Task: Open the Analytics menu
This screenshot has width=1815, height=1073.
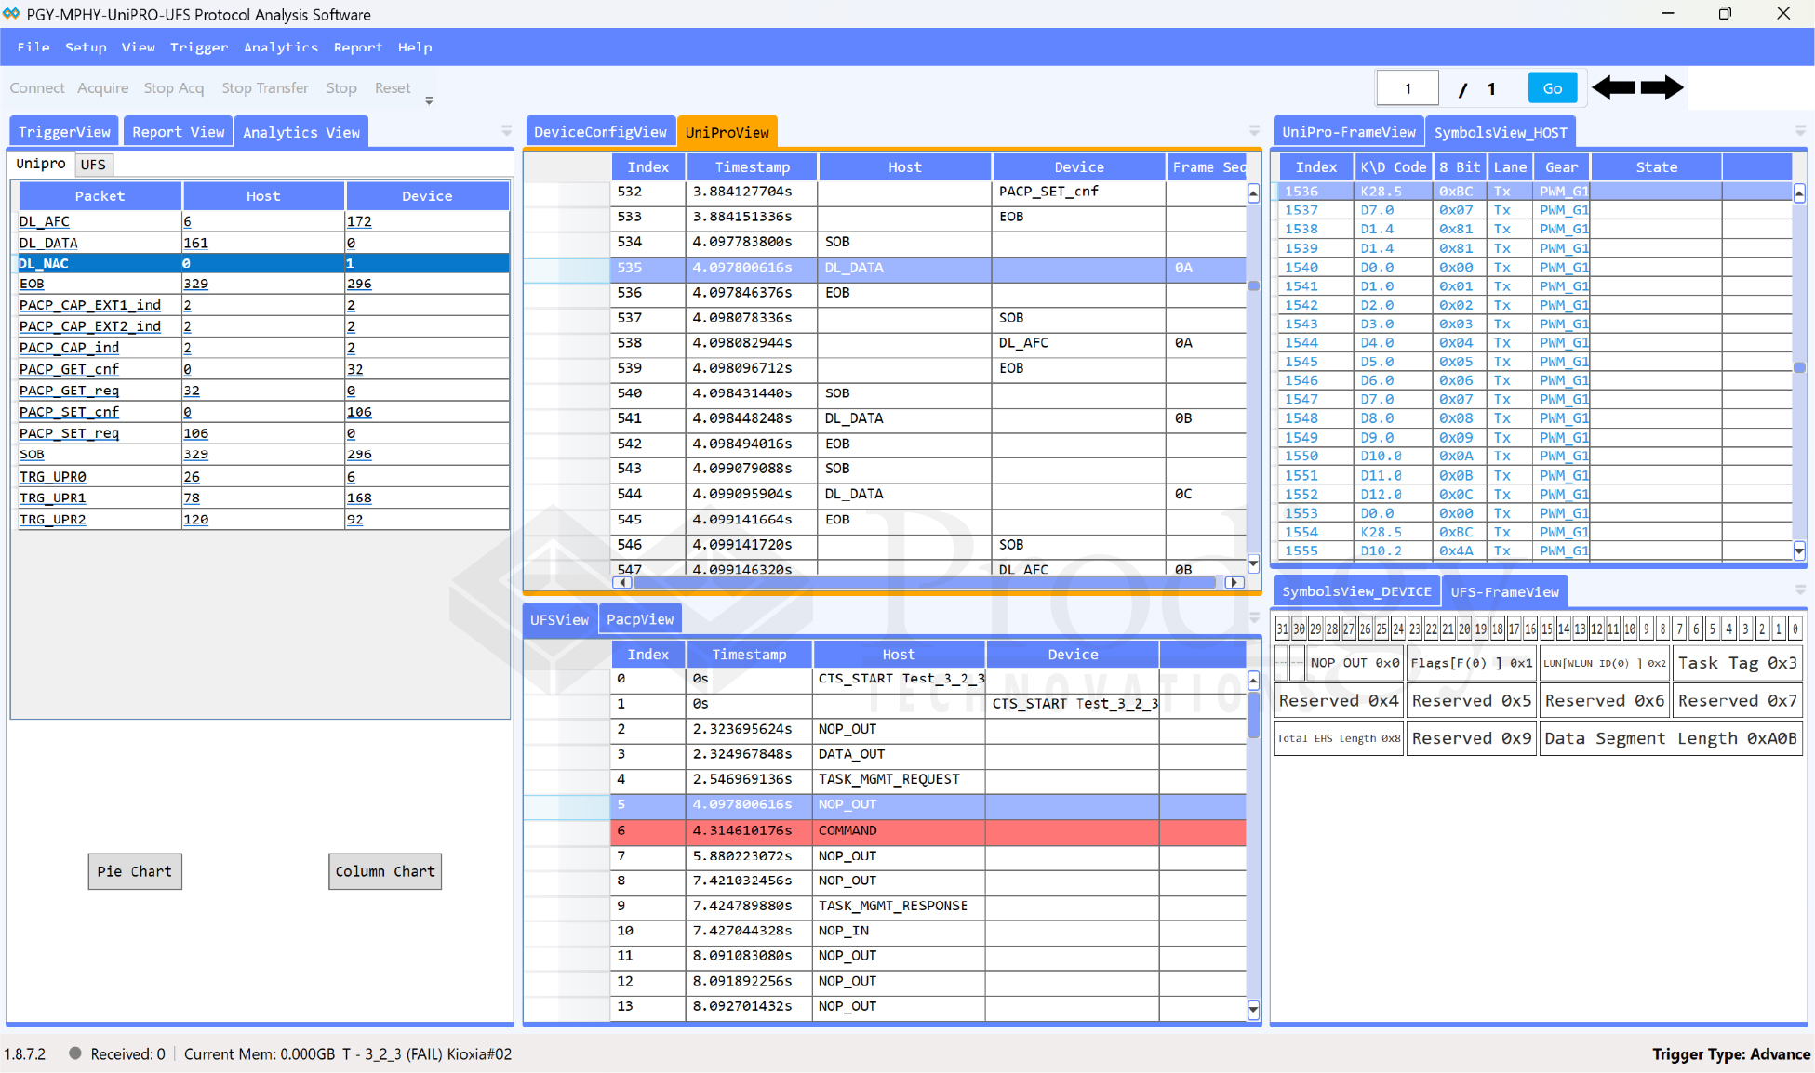Action: click(280, 47)
